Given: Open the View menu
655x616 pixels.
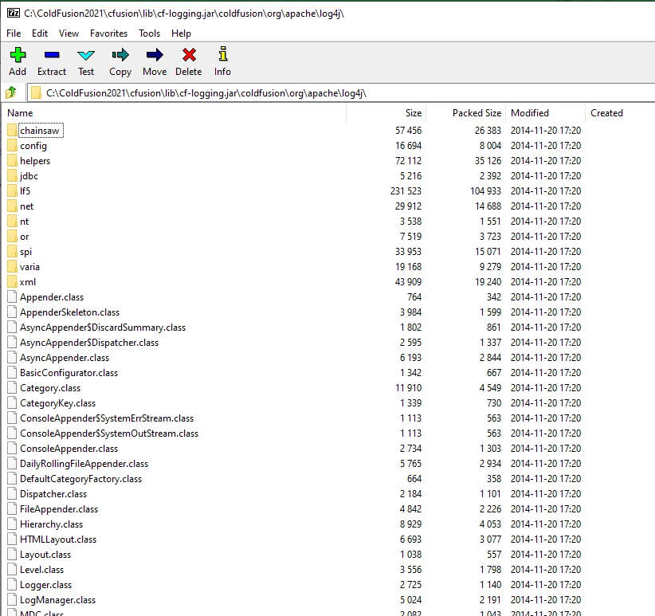Looking at the screenshot, I should pyautogui.click(x=69, y=33).
